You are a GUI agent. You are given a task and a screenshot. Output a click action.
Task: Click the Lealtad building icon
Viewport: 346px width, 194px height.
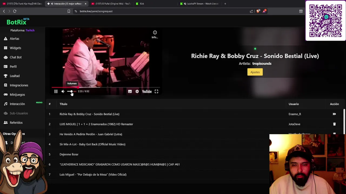click(5, 76)
